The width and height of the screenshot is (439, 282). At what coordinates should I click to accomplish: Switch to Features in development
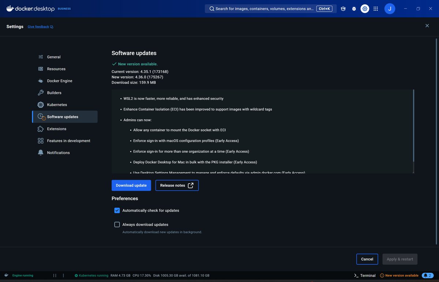point(65,141)
